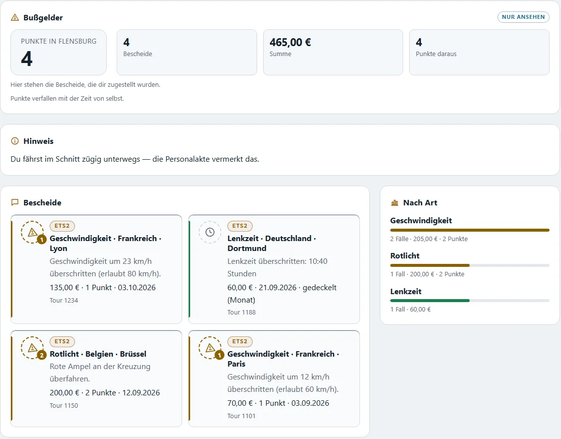Viewport: 561px width, 439px height.
Task: Click the warning badge icon on Paris notice
Action: click(210, 348)
